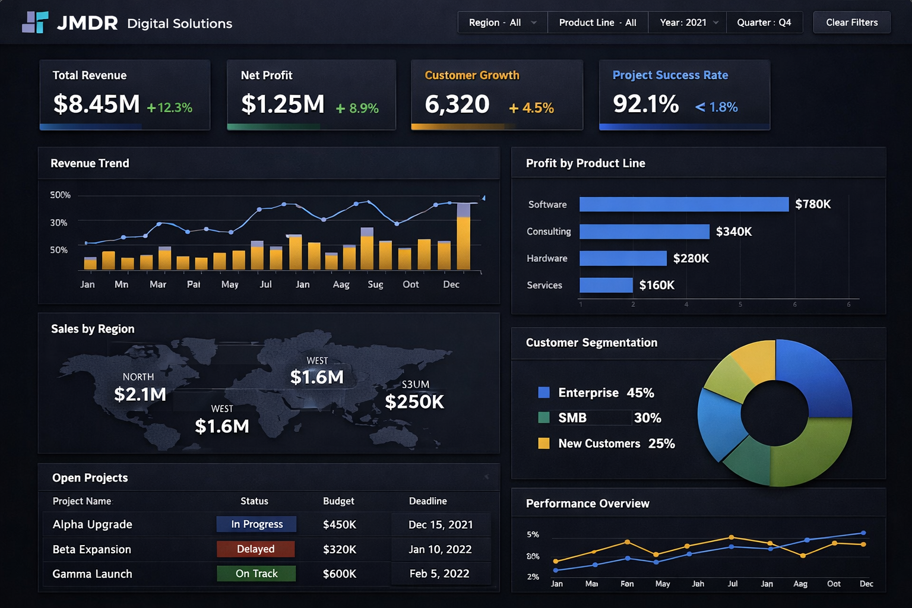Expand the Product Line dropdown
912x608 pixels.
tap(597, 23)
